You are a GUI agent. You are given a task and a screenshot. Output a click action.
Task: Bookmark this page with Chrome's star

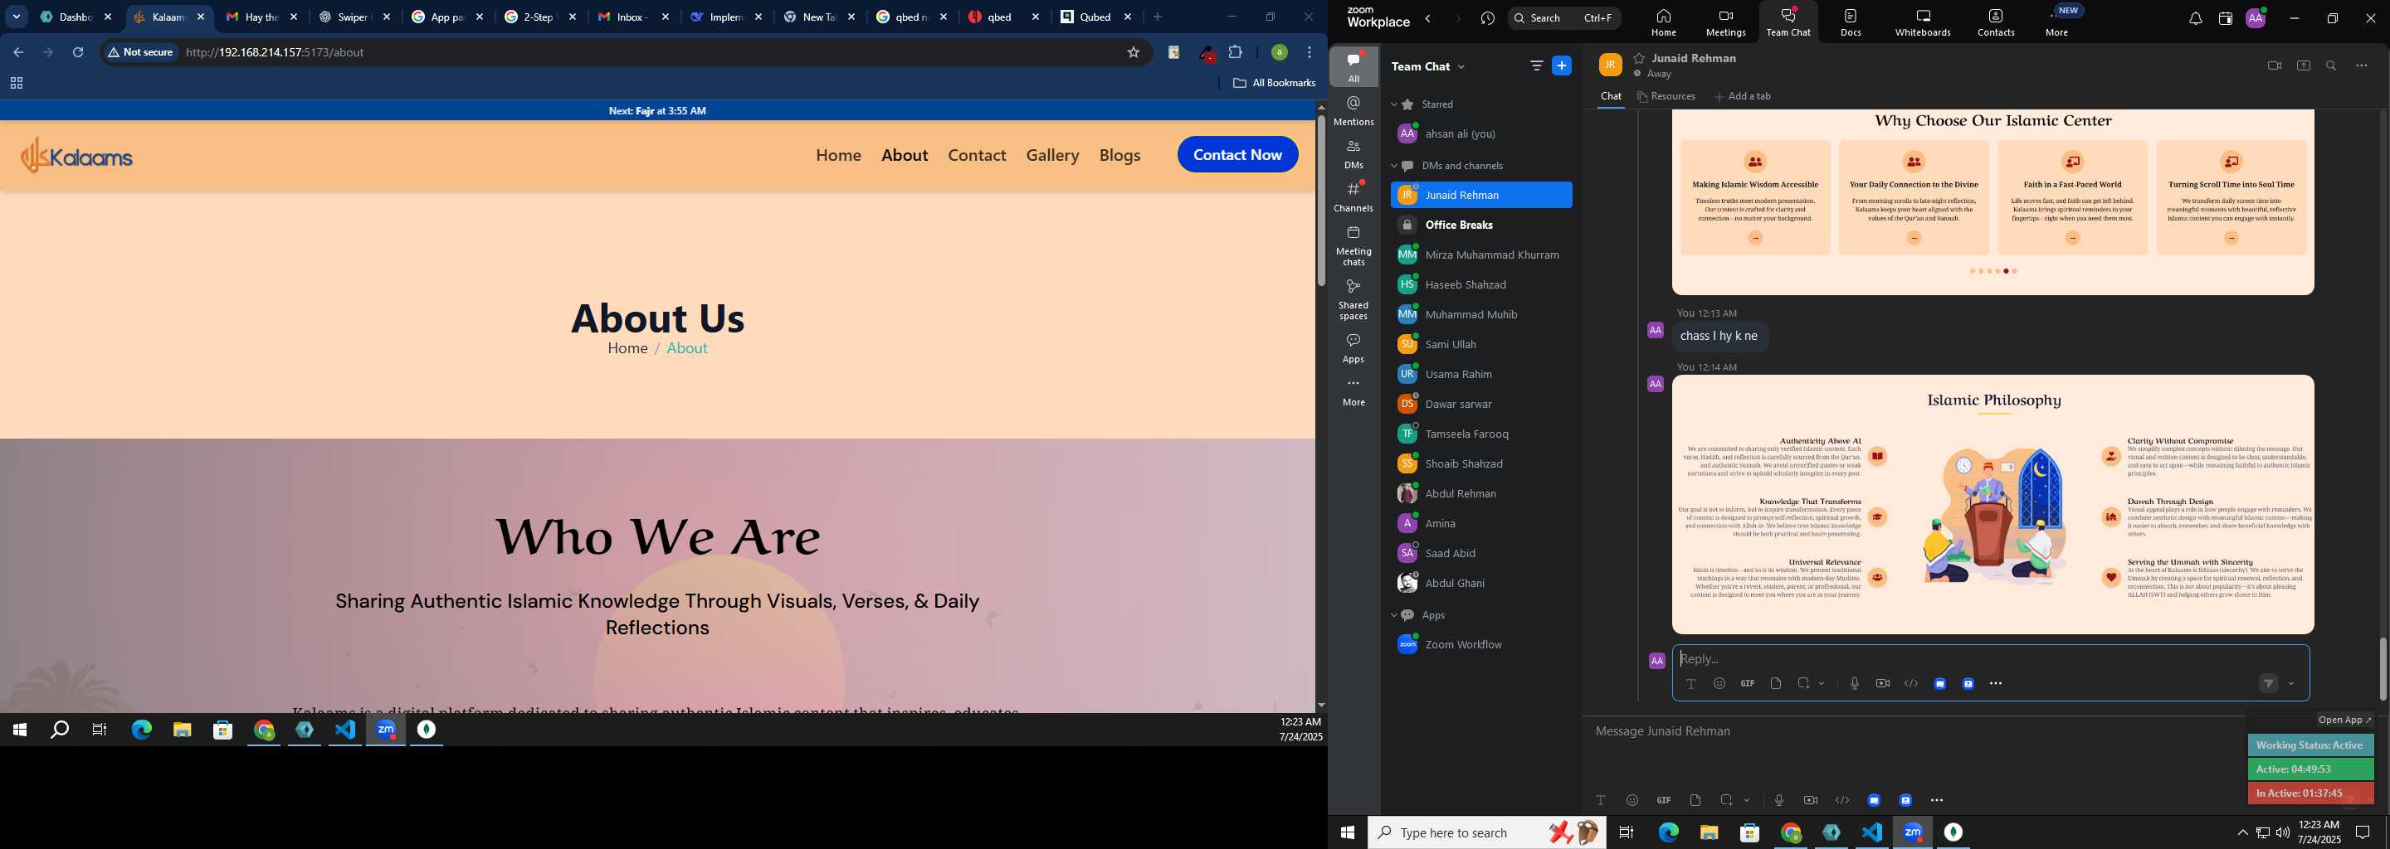pos(1133,53)
